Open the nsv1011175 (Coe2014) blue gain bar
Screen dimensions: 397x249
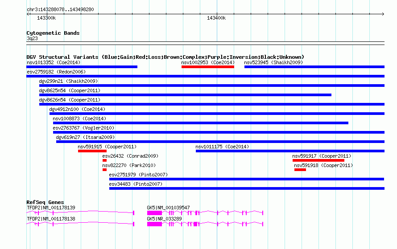[290, 151]
